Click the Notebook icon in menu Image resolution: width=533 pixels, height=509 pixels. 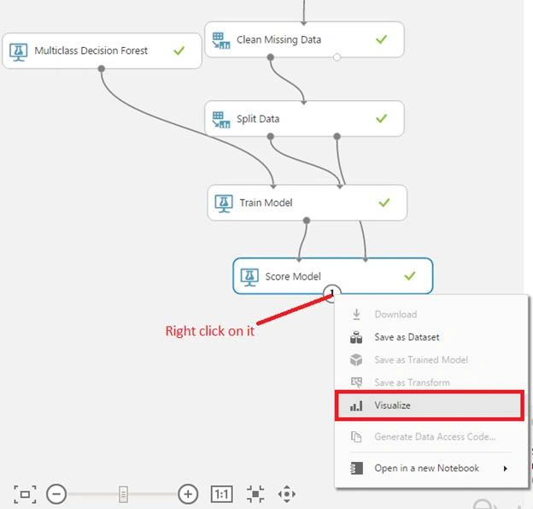click(356, 468)
